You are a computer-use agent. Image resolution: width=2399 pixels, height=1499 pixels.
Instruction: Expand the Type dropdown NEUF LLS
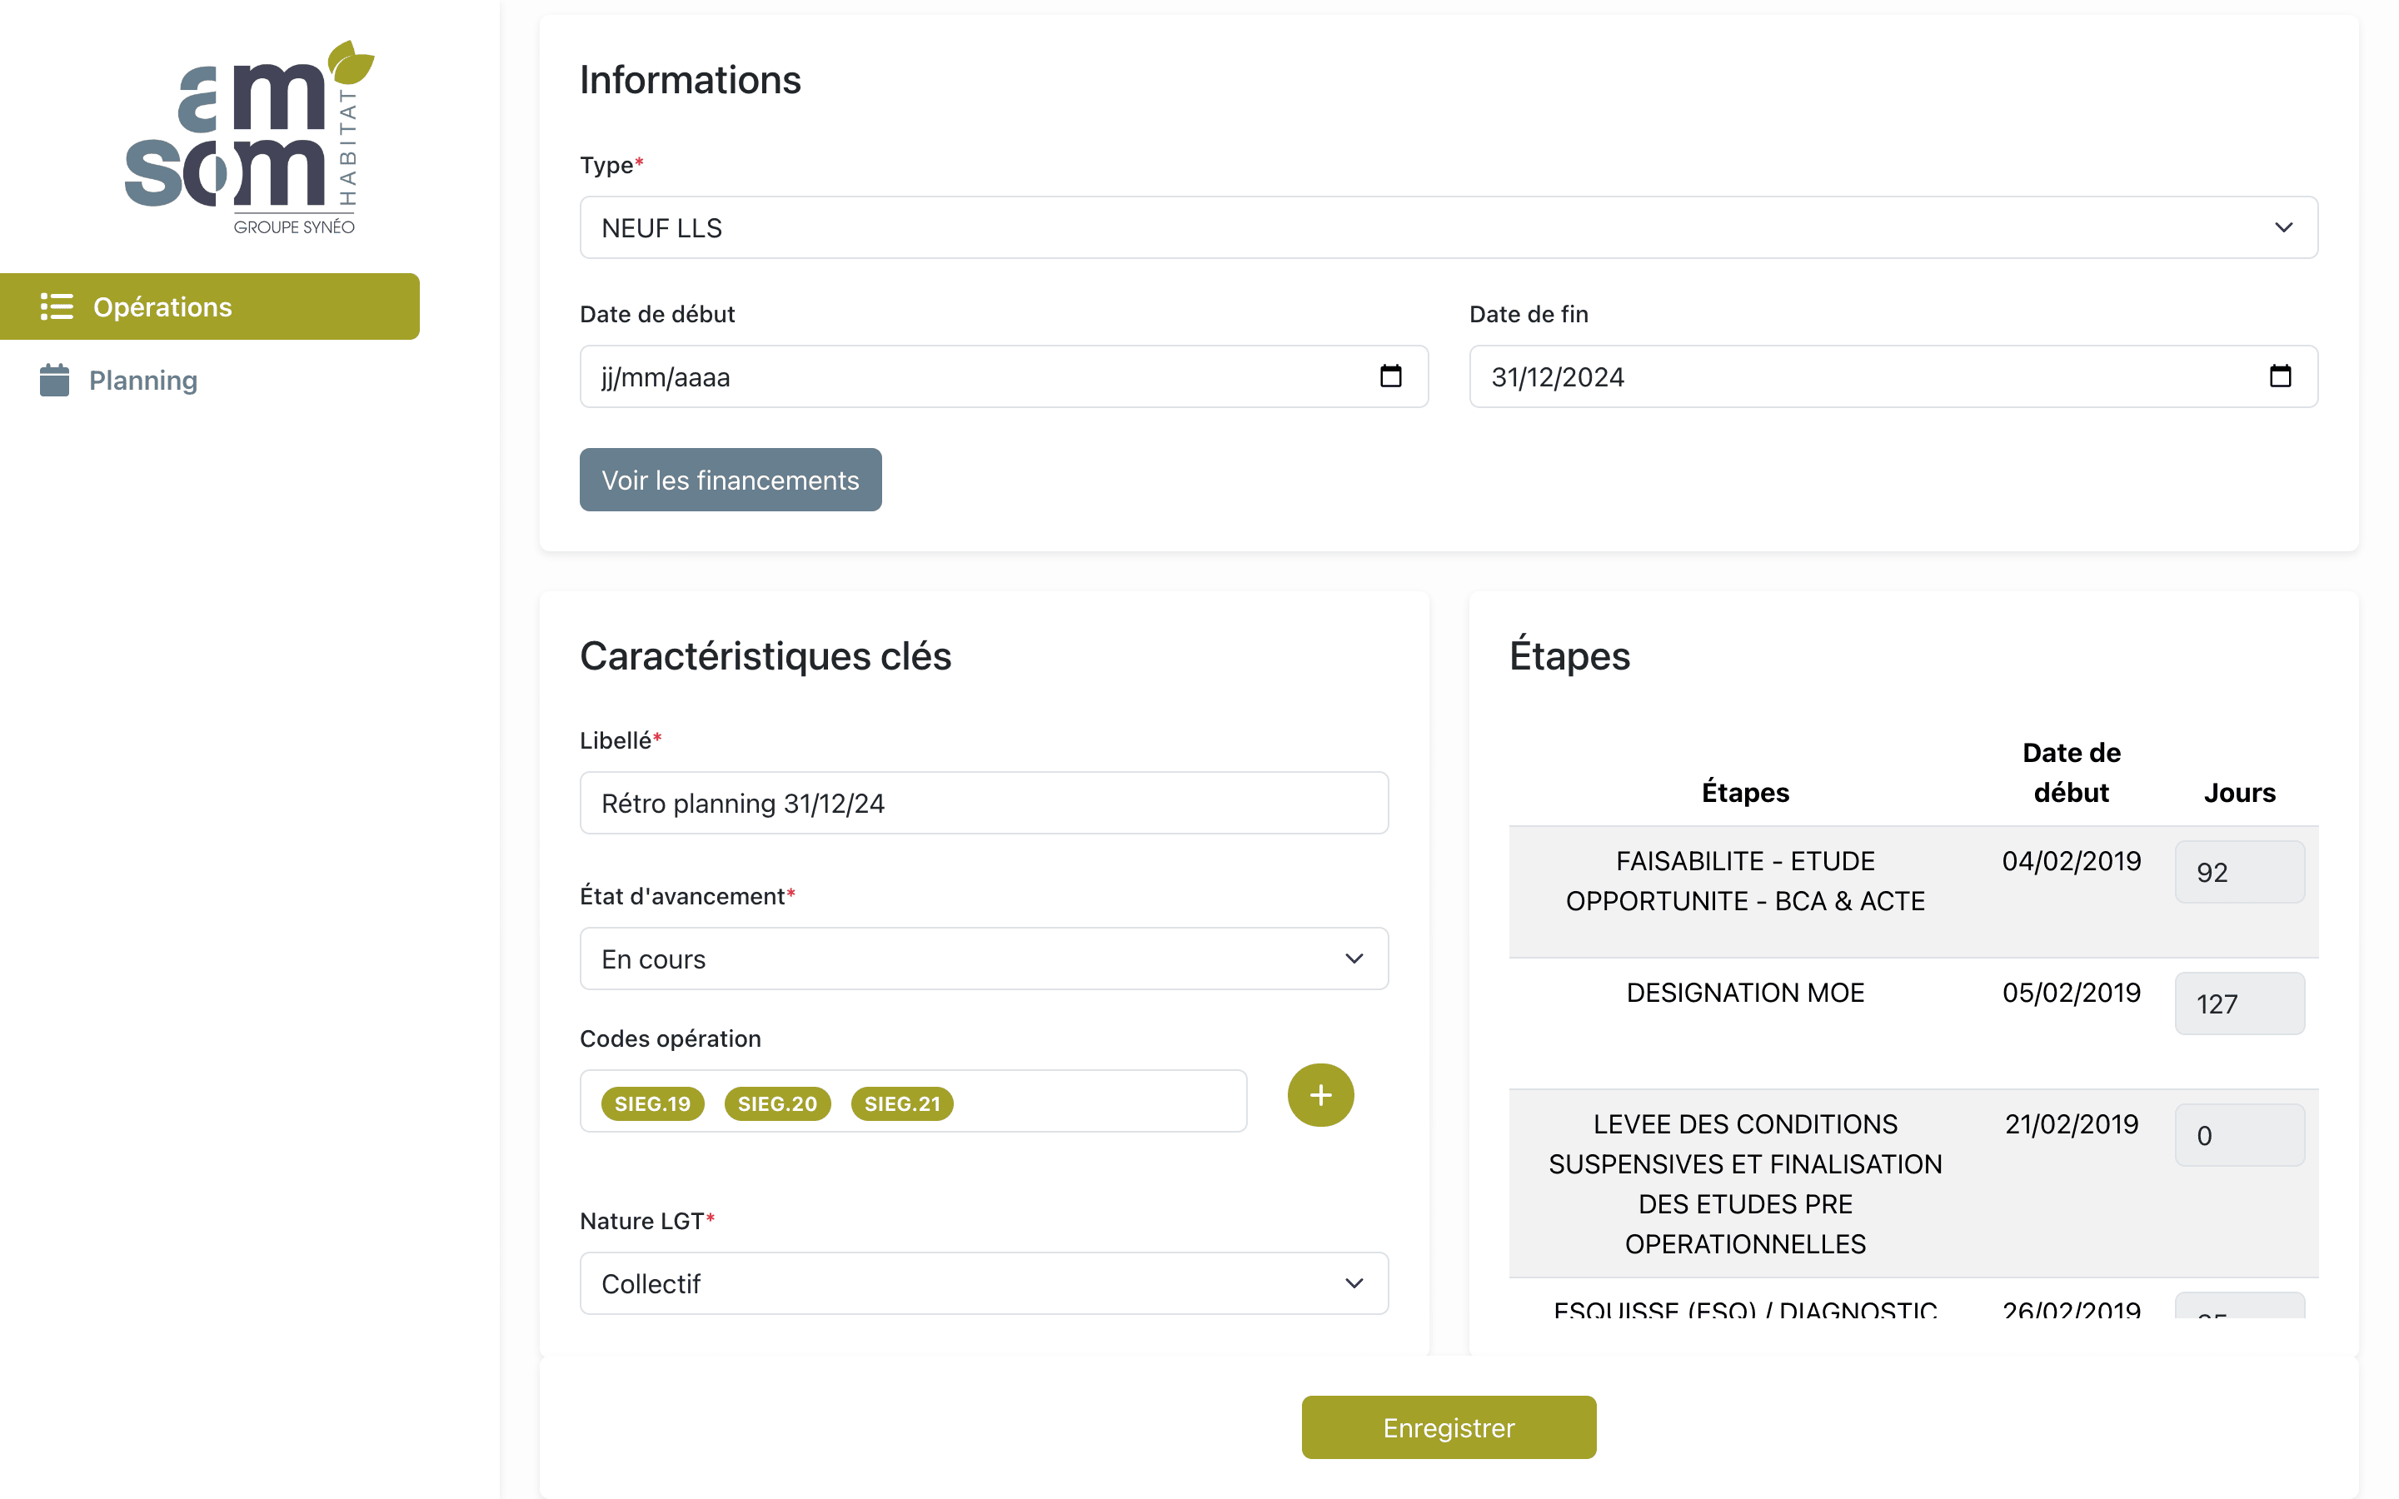pos(1449,228)
